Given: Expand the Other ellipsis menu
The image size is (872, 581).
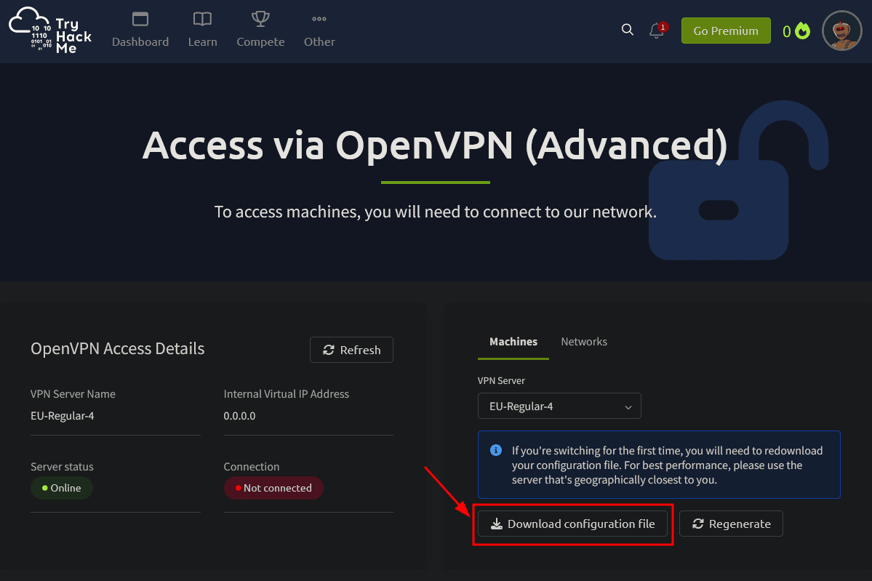Looking at the screenshot, I should pyautogui.click(x=319, y=20).
